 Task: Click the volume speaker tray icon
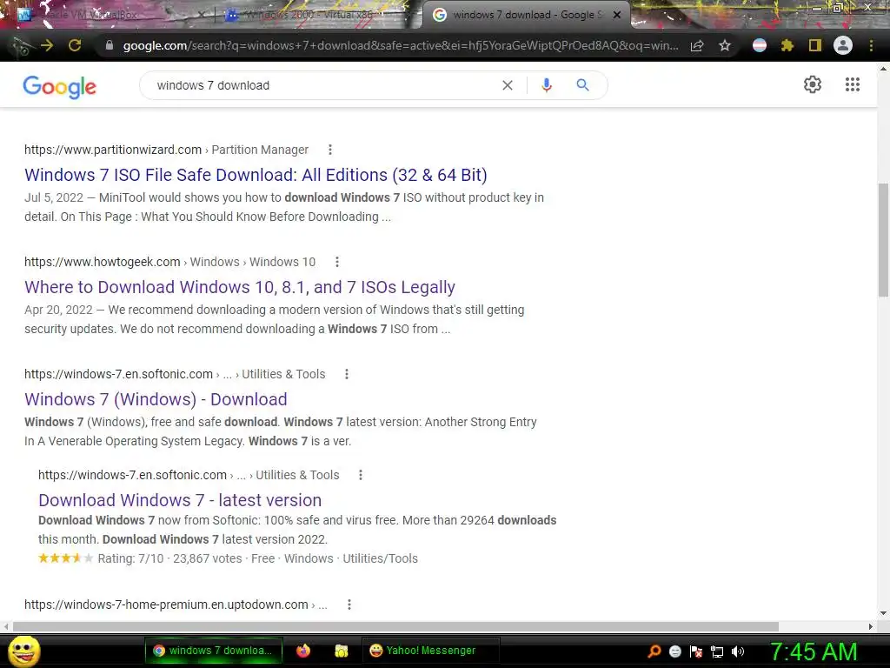(738, 651)
